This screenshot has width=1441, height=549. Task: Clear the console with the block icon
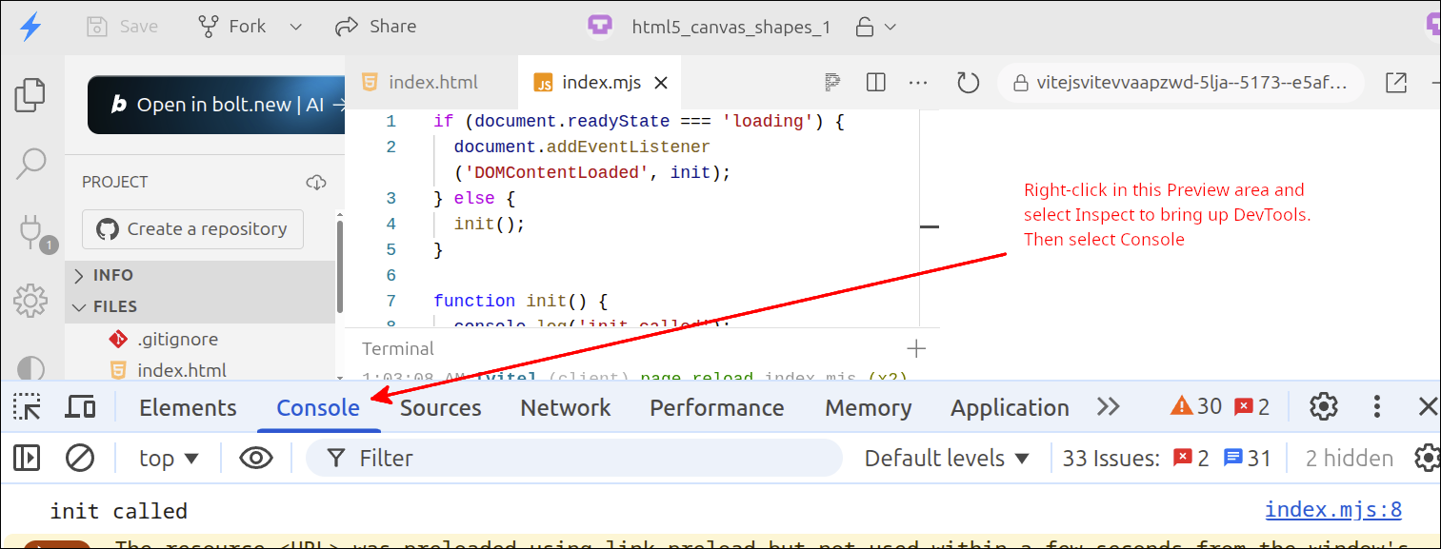[79, 458]
